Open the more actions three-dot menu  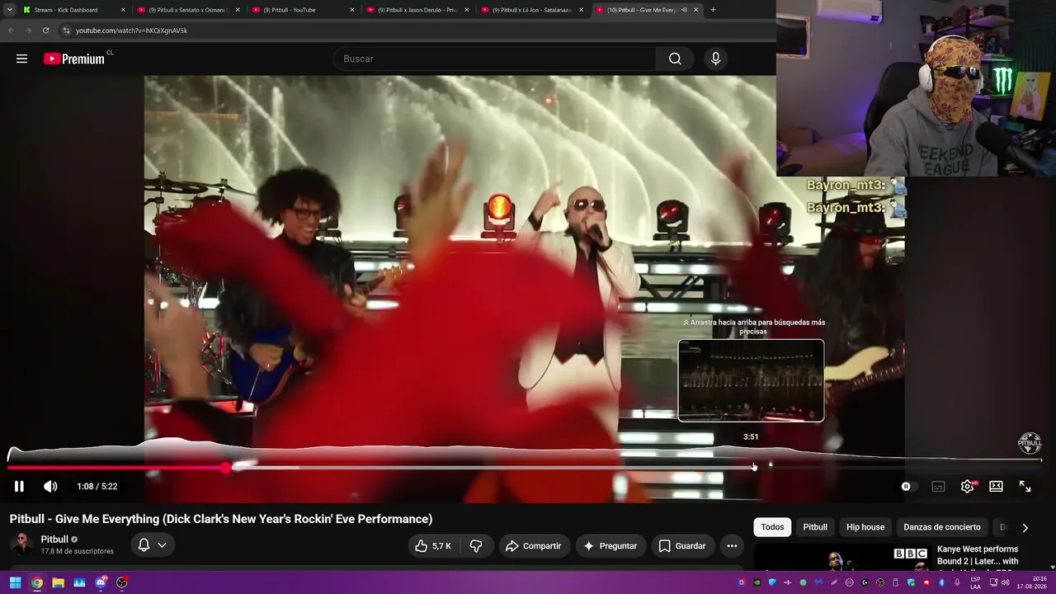[732, 546]
